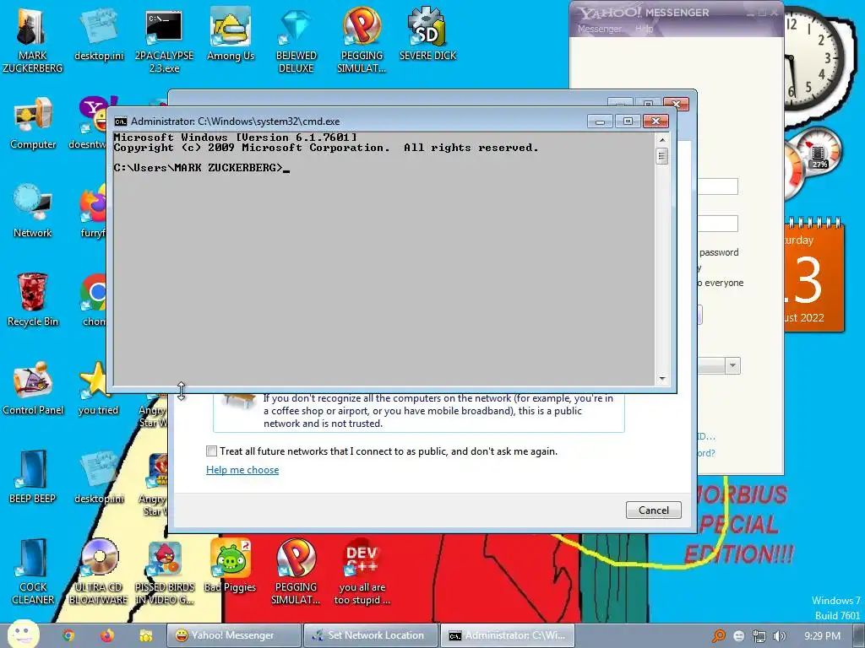Click the calendar gadget showing 2022
The width and height of the screenshot is (865, 648).
pos(813,276)
